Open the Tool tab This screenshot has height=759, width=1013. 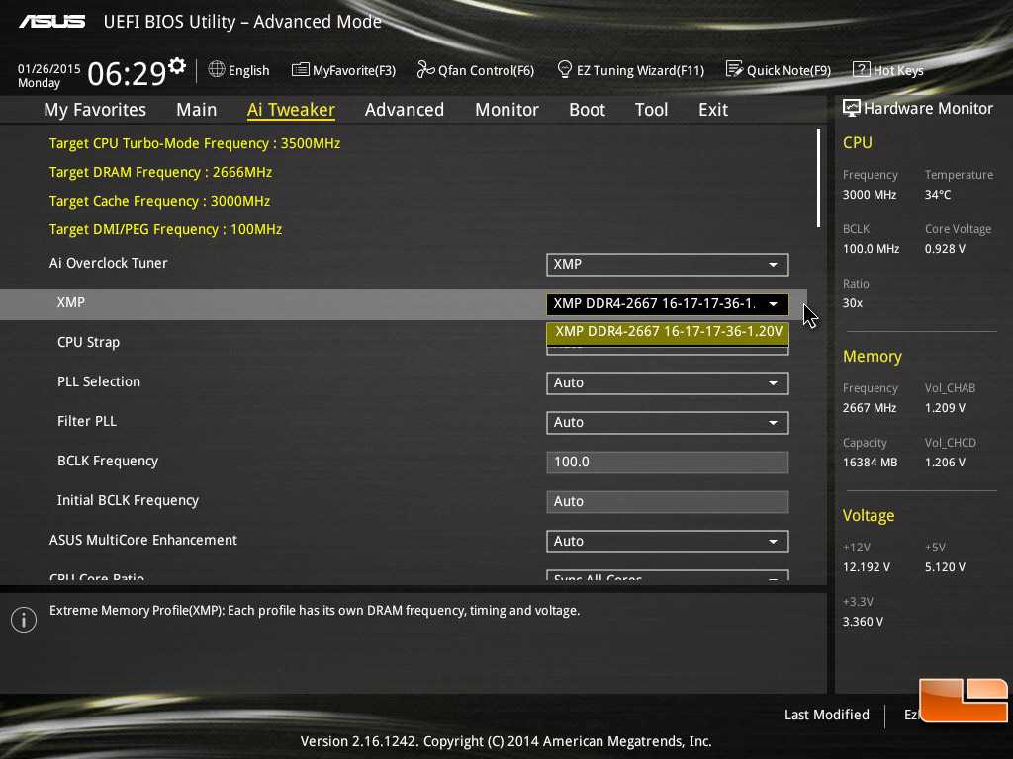tap(651, 110)
